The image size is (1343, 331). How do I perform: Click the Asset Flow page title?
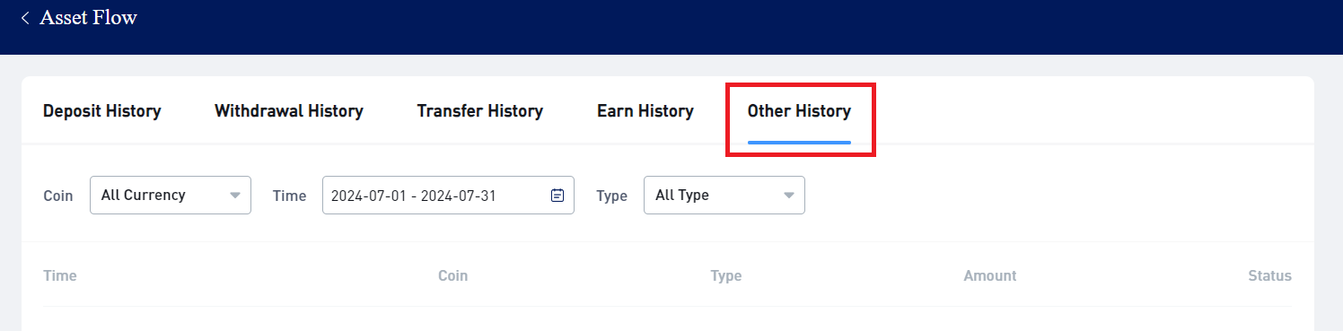click(x=89, y=17)
